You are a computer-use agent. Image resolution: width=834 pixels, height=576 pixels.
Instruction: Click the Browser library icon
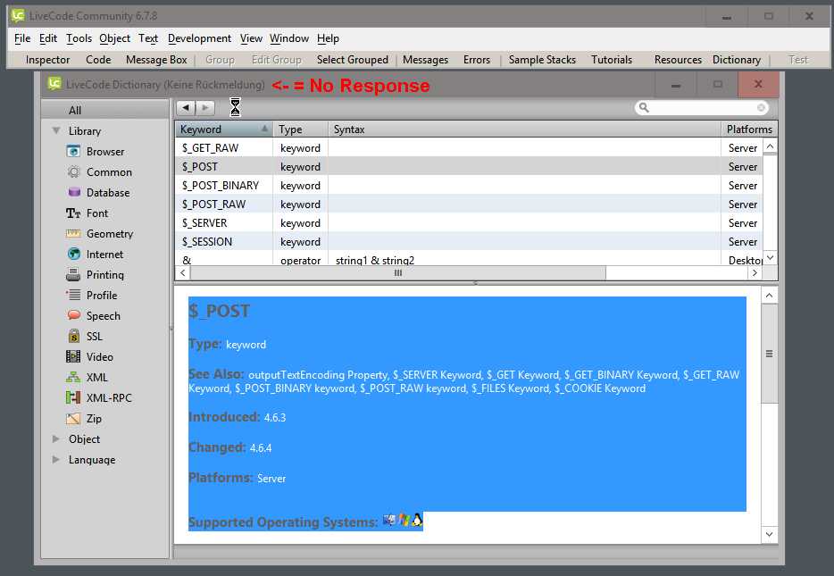point(73,152)
